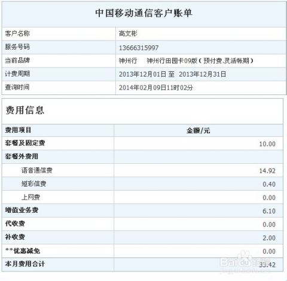Click the customer name 高文彬

pyautogui.click(x=128, y=33)
